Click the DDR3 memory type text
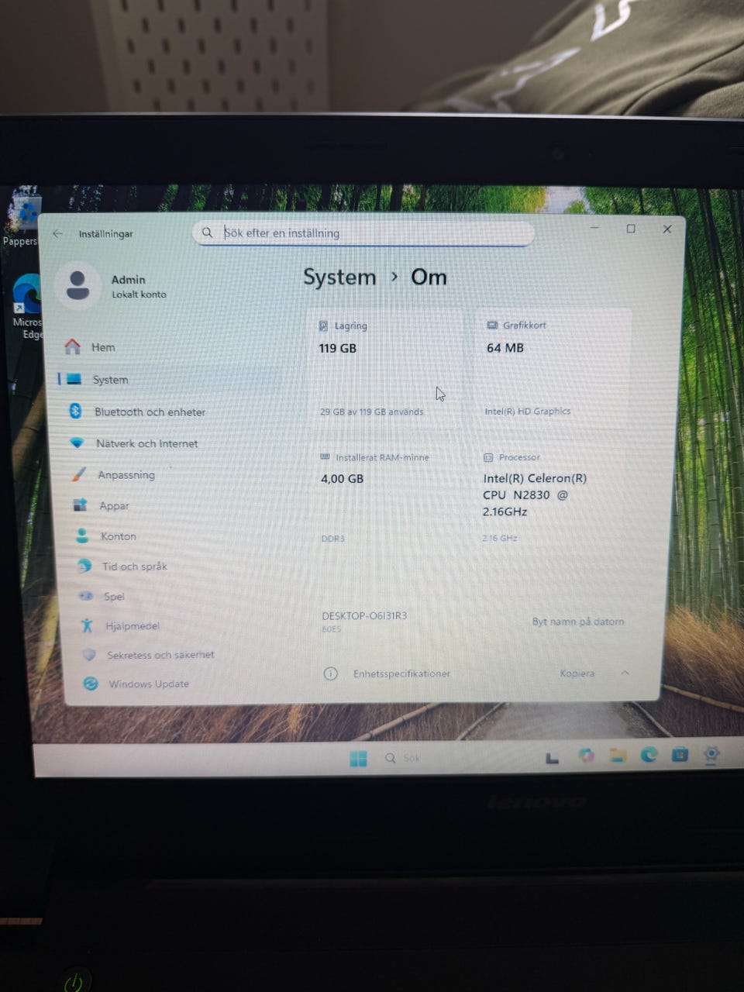The width and height of the screenshot is (744, 992). (x=332, y=538)
